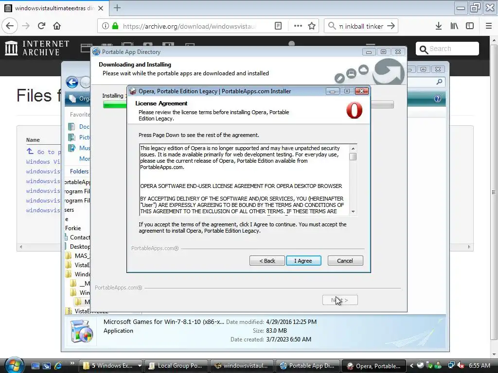Click the volume muted tray icon
498x373 pixels.
[461, 365]
